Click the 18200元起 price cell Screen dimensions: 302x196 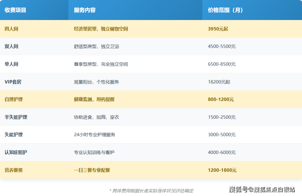click(x=219, y=82)
